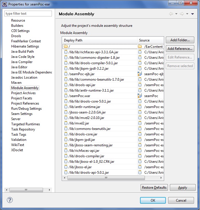Open the view menu triangle dropdown

[x=192, y=14]
